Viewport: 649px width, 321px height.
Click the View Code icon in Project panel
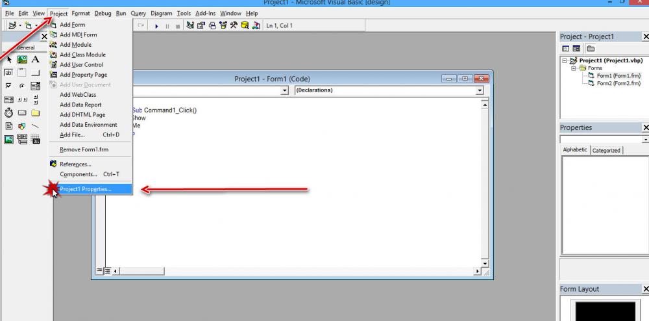565,48
